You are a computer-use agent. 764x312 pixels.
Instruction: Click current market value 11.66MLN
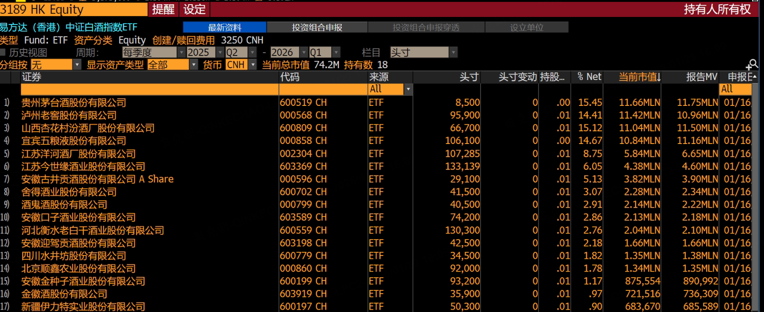coord(639,102)
